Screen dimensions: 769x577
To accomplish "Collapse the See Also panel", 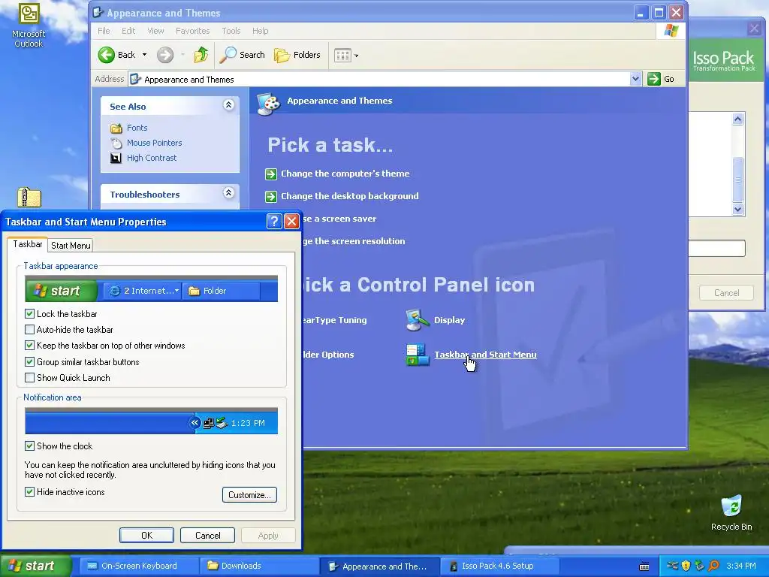I will pos(228,105).
